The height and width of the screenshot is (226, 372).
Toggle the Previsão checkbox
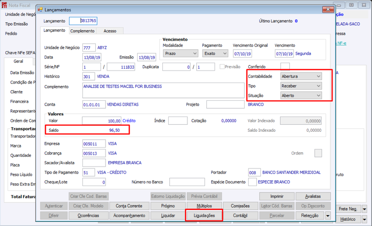(222, 67)
